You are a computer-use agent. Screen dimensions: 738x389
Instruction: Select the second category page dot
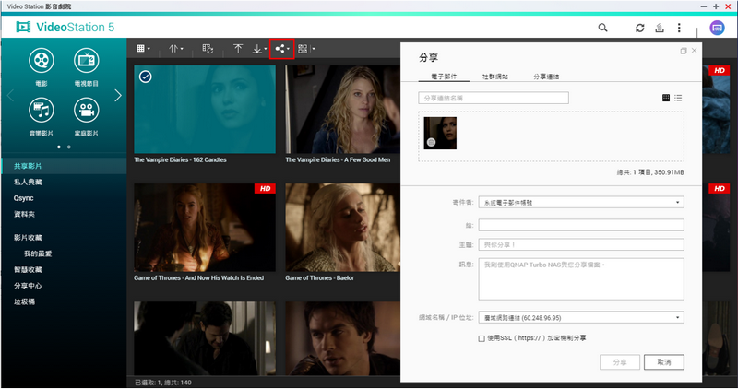[x=68, y=147]
